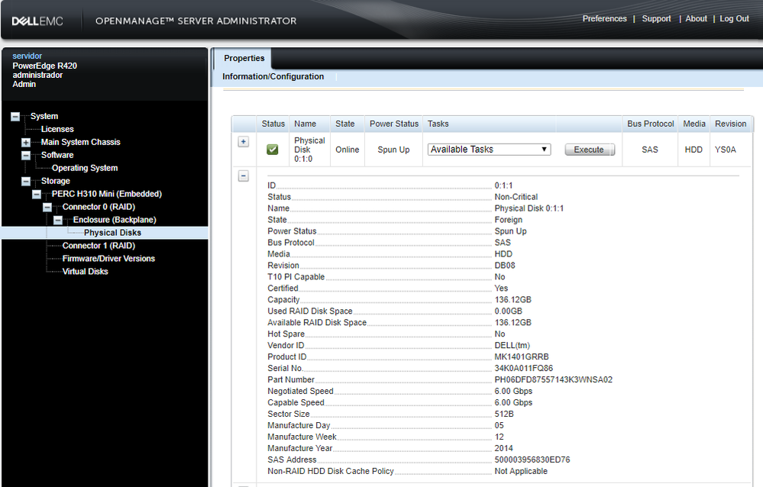Select System in the tree
The height and width of the screenshot is (487, 763).
[44, 116]
